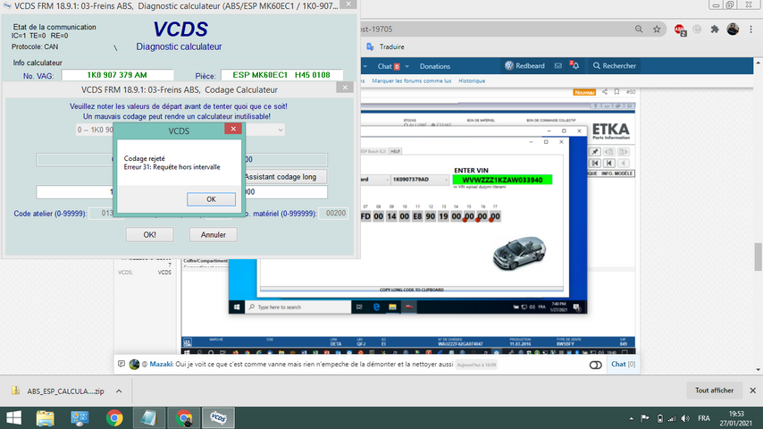Image resolution: width=763 pixels, height=429 pixels.
Task: Close the Chrome downloads bar
Action: point(752,391)
